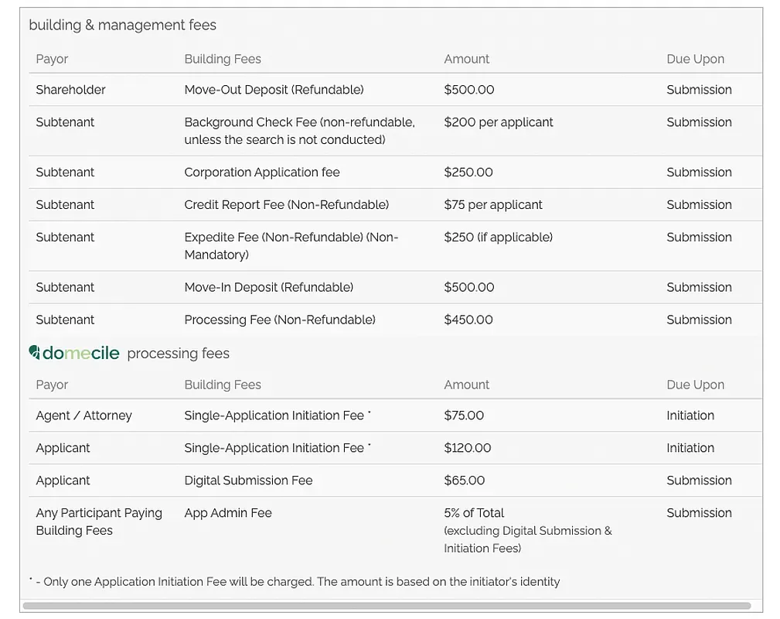Select the Shareholder payor cell
This screenshot has width=780, height=619.
point(70,90)
